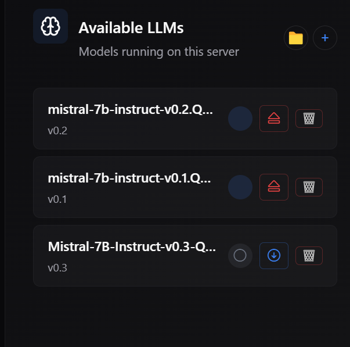Image resolution: width=350 pixels, height=347 pixels.
Task: Click the Mistral-7B-Instruct-v0.3-Q... model name
Action: coord(132,247)
